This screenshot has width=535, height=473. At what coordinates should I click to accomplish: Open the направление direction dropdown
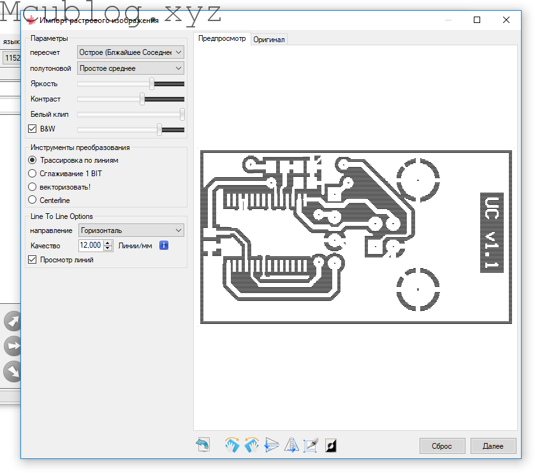130,230
